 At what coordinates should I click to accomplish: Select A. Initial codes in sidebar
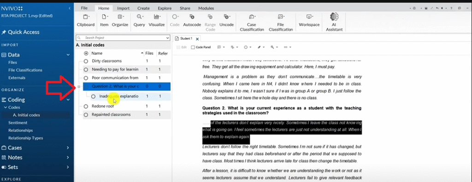26,115
